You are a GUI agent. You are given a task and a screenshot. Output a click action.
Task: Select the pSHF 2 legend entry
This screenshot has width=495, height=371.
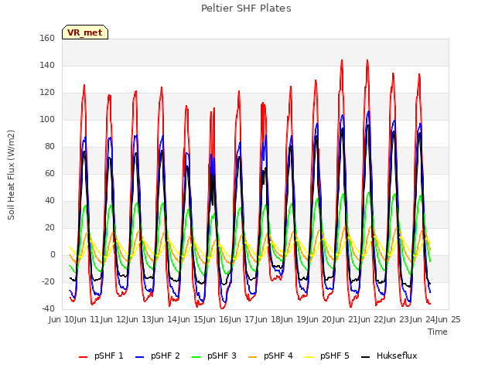158,356
